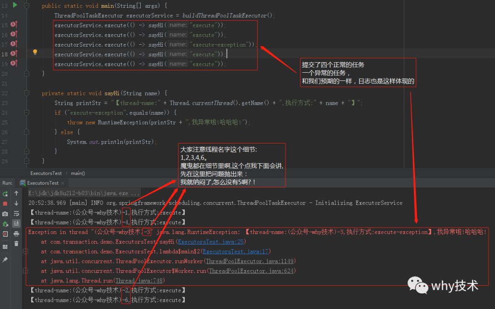This screenshot has width=495, height=309.
Task: Open the ExecutorsTest.java:25 stack trace link
Action: click(210, 242)
